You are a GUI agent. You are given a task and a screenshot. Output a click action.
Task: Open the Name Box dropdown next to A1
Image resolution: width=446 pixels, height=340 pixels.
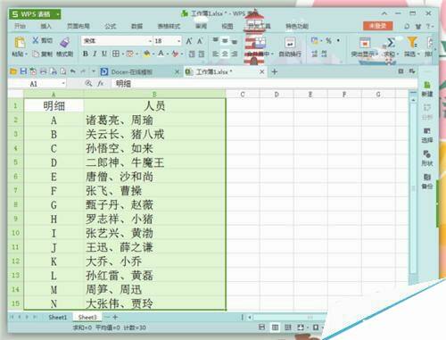coord(63,84)
